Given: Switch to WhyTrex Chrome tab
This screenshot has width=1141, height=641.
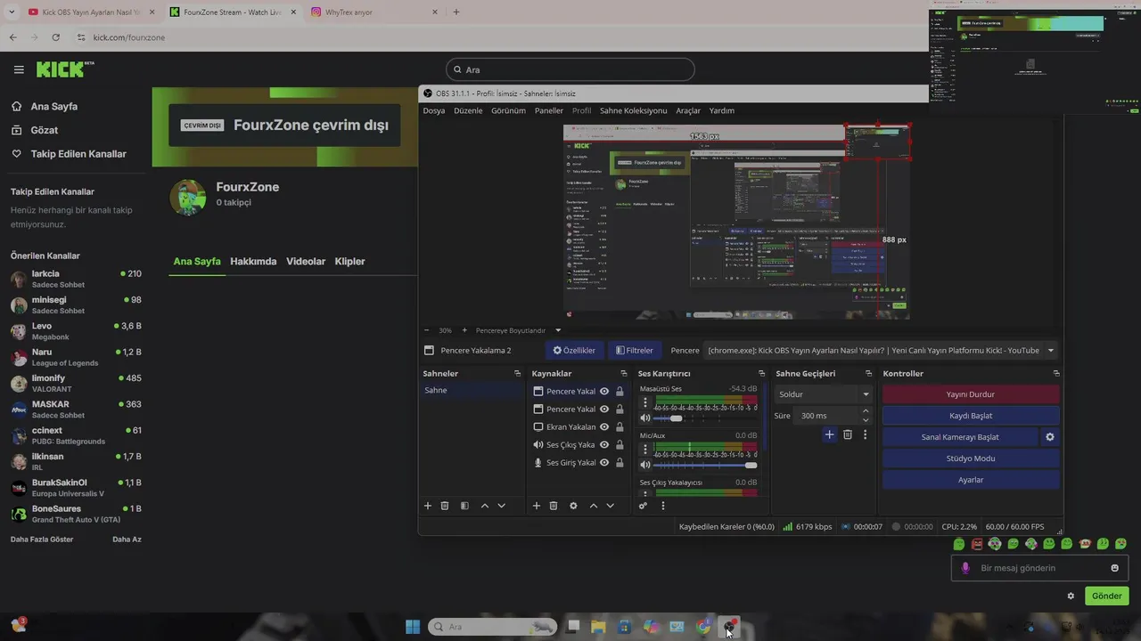Looking at the screenshot, I should click(374, 12).
